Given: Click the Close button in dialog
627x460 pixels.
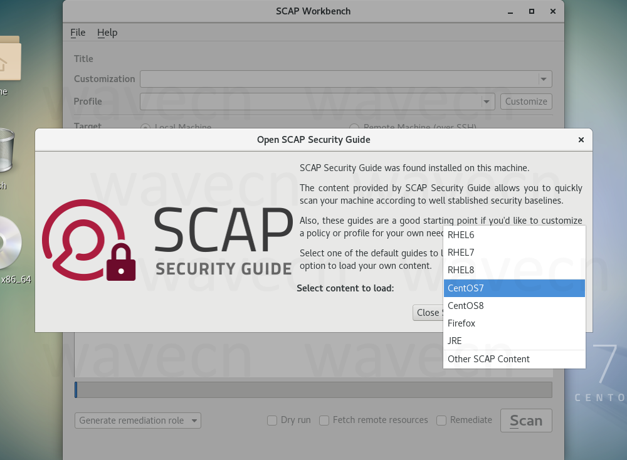Looking at the screenshot, I should (428, 313).
